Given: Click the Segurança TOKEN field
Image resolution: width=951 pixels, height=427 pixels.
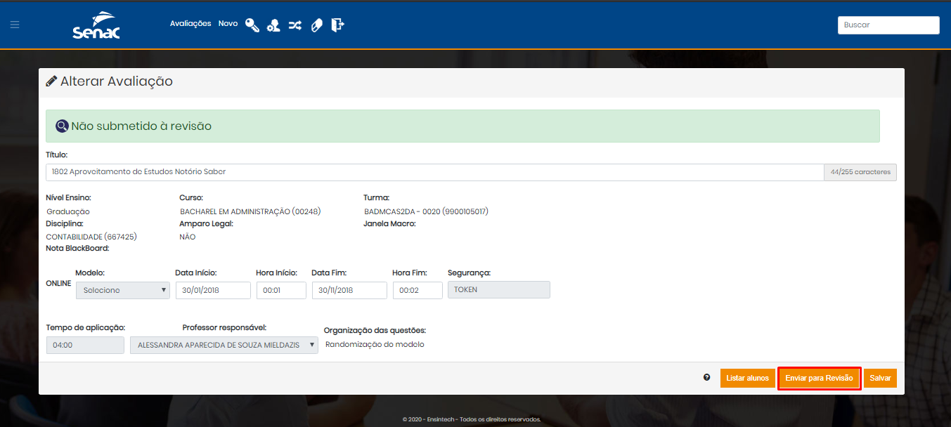Looking at the screenshot, I should pyautogui.click(x=499, y=289).
